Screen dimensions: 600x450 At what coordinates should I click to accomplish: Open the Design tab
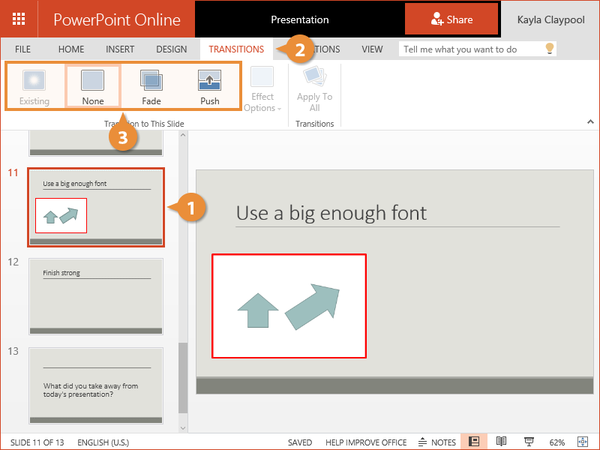pyautogui.click(x=171, y=49)
